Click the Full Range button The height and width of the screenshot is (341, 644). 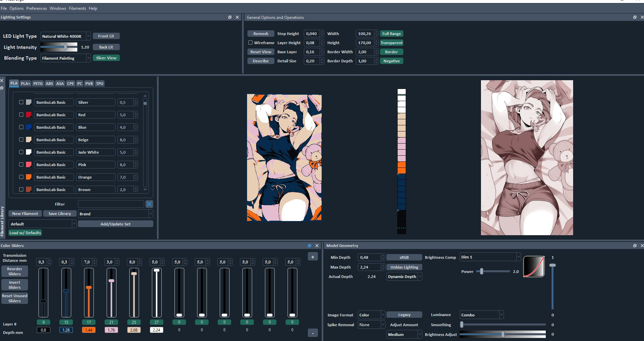(392, 34)
